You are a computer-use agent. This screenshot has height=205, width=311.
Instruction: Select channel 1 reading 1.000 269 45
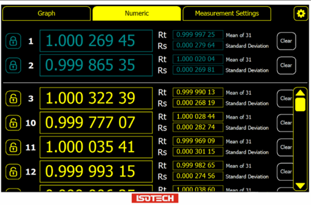tap(96, 41)
